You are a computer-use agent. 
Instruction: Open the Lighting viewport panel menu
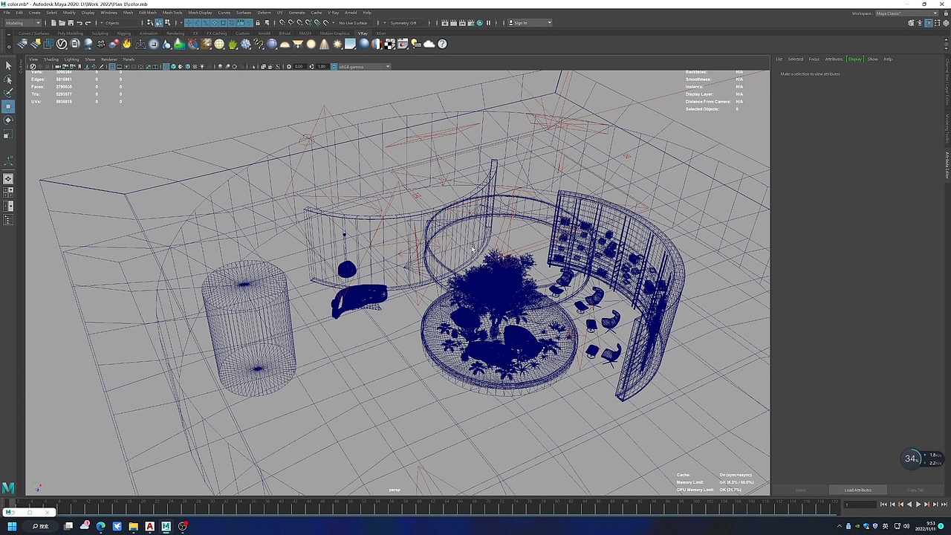(71, 59)
